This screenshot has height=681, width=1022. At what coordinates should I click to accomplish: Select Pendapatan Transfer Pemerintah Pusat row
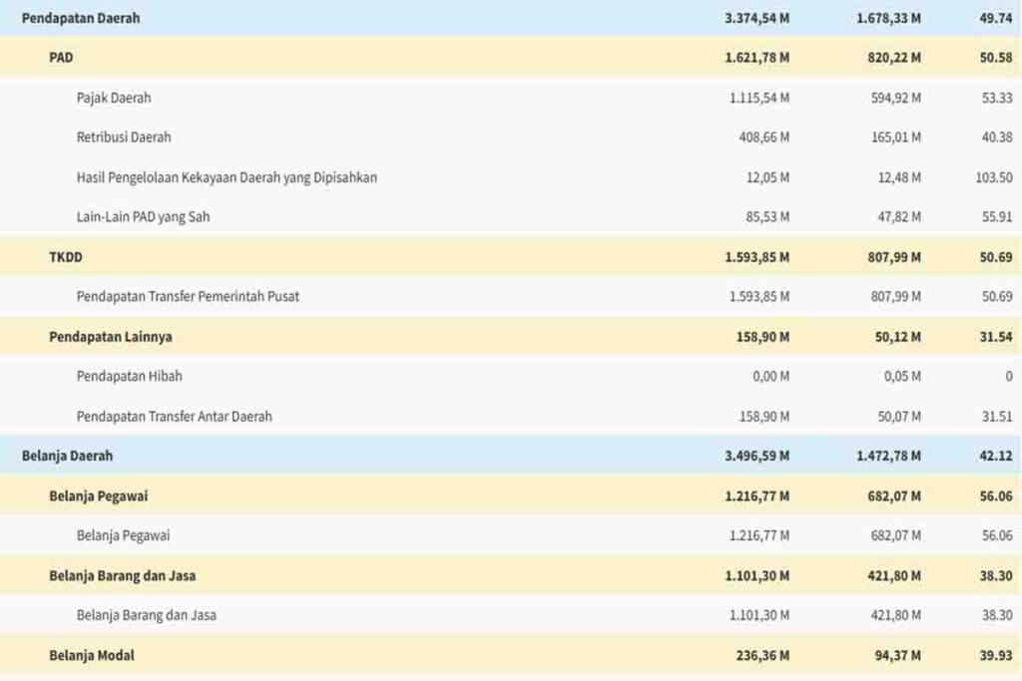[x=511, y=297]
